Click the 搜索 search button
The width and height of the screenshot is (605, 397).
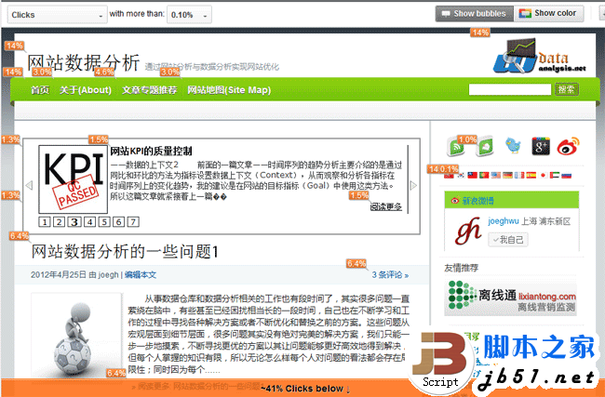point(566,90)
